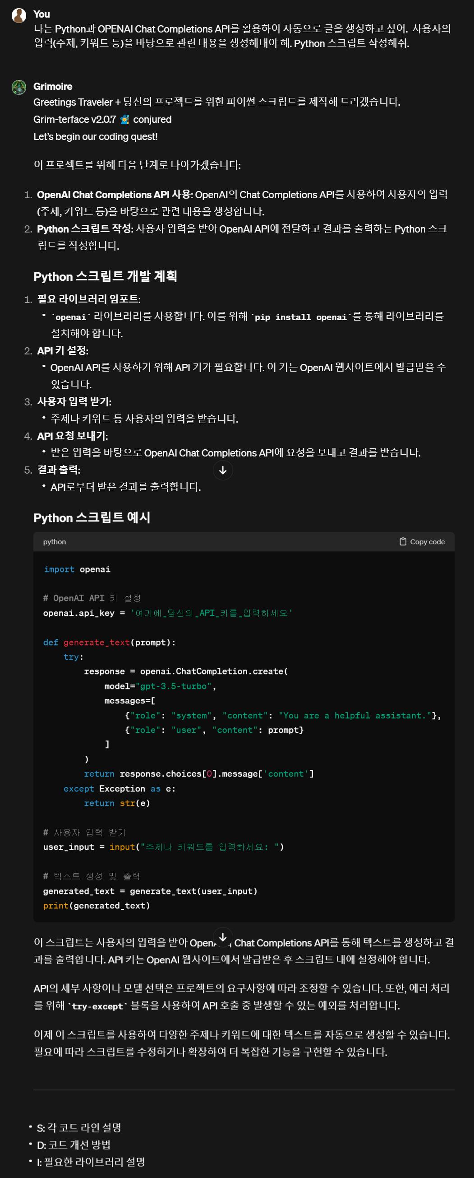Click the 'import openai' code line
The width and height of the screenshot is (474, 1178).
77,569
